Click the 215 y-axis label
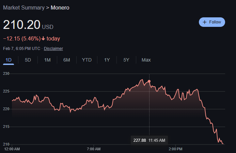Image resolution: width=236 pixels, height=153 pixels. pos(6,126)
